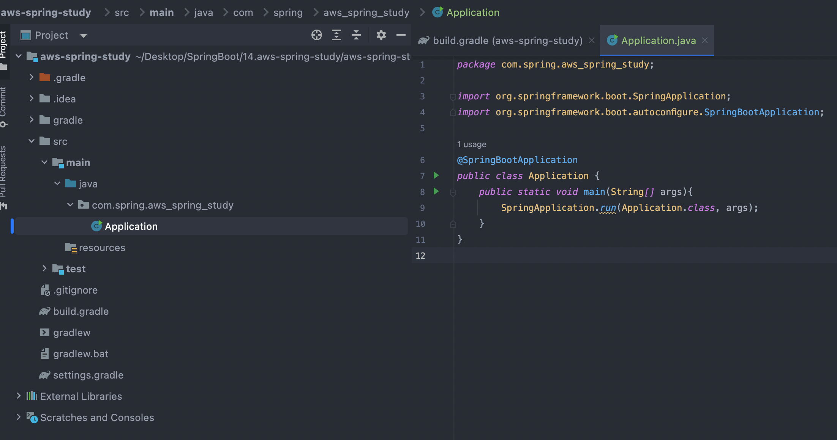This screenshot has height=440, width=837.
Task: Click breadcrumb item 'aws_spring_study'
Action: (366, 13)
